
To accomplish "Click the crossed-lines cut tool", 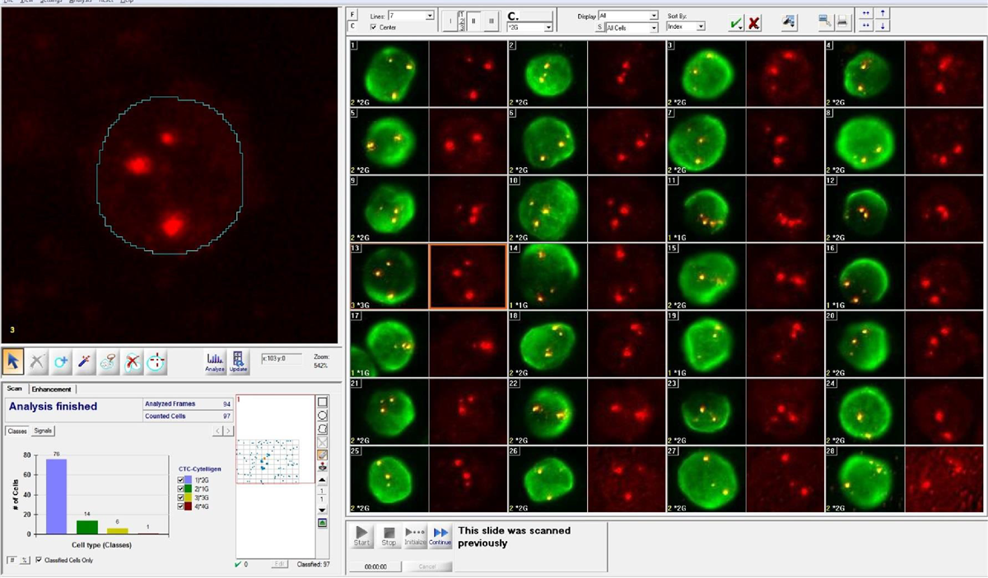I will (37, 361).
